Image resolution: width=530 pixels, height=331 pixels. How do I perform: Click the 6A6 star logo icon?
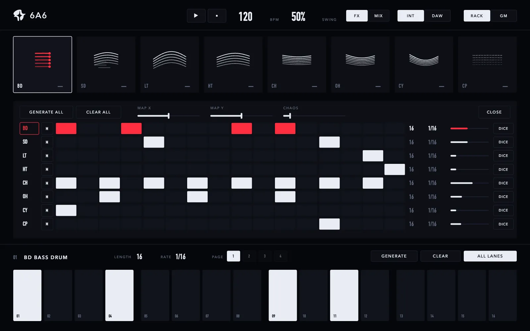click(19, 15)
